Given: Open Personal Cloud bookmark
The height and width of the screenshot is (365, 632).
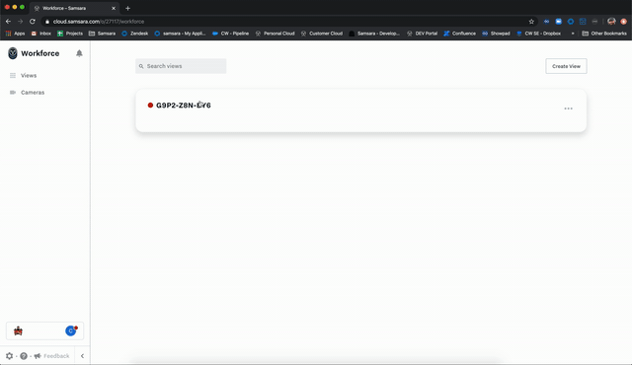Looking at the screenshot, I should pyautogui.click(x=275, y=34).
